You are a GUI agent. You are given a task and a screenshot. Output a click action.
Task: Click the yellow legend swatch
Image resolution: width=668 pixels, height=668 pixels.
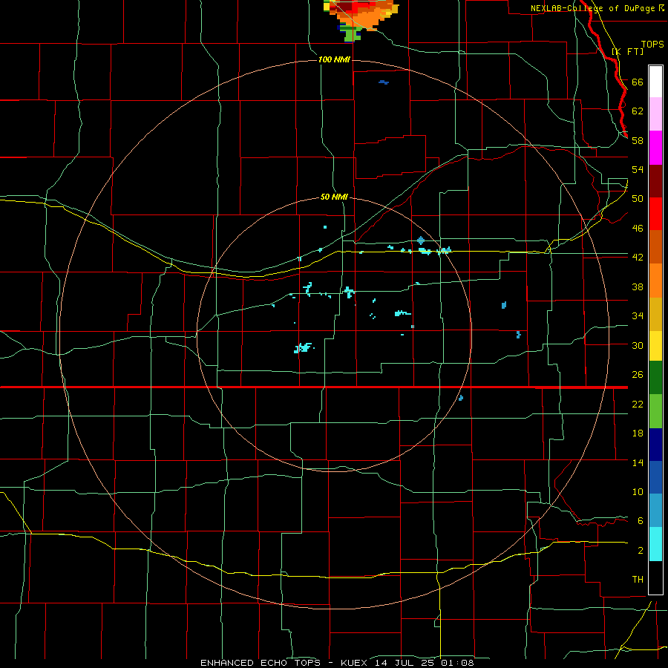pos(655,346)
